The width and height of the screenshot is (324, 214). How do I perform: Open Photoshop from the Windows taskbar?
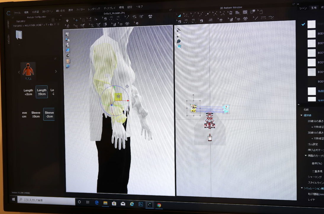coord(141,204)
